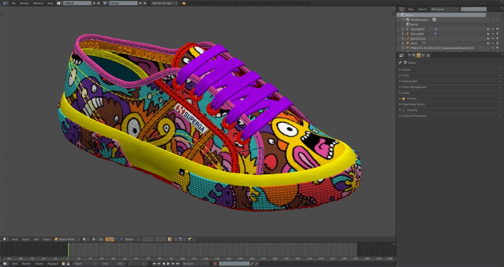Expand the 3DcodeEXT tree item
The width and height of the screenshot is (504, 267).
(403, 29)
